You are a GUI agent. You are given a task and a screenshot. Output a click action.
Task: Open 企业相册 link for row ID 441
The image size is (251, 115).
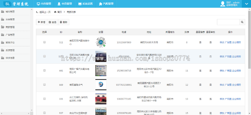pyautogui.click(x=237, y=71)
